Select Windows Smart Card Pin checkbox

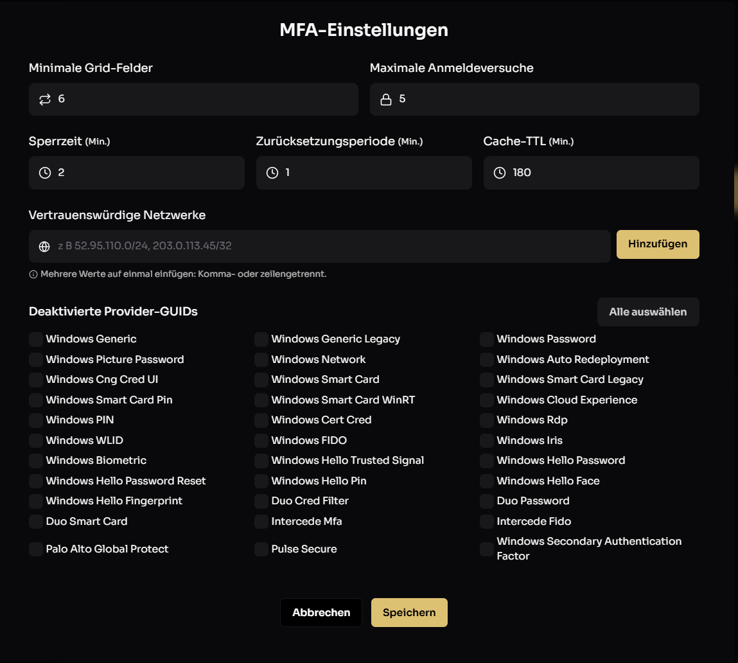[36, 400]
